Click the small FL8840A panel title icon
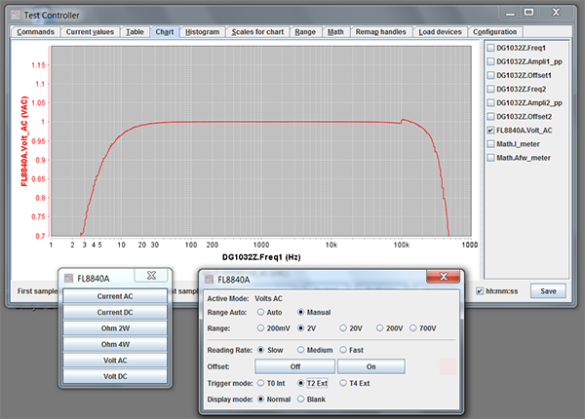The height and width of the screenshot is (419, 585). (70, 278)
